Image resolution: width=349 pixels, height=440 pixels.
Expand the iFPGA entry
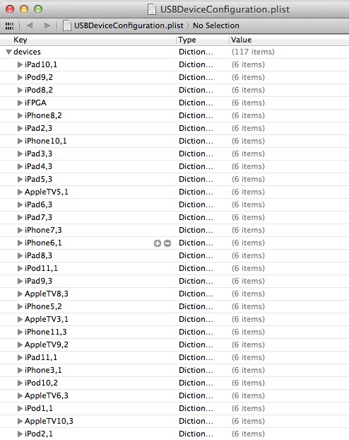click(x=20, y=103)
